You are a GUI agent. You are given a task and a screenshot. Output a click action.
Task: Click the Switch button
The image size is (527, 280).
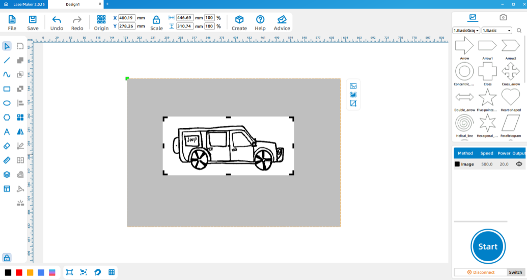pyautogui.click(x=515, y=272)
